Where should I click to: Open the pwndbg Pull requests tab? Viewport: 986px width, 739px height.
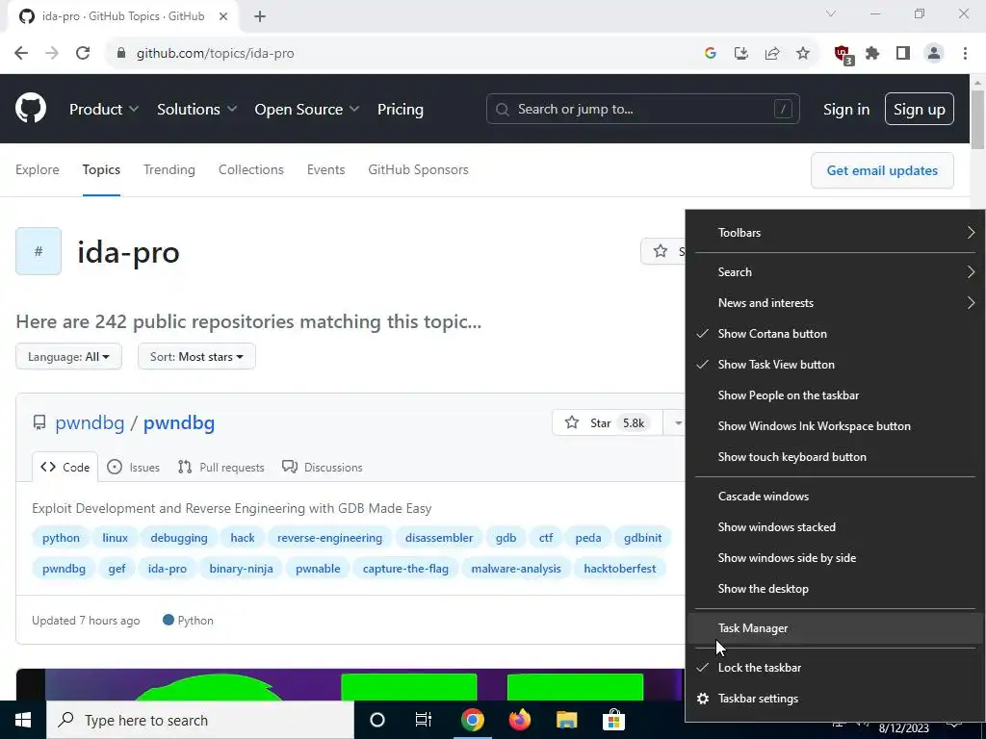coord(221,467)
